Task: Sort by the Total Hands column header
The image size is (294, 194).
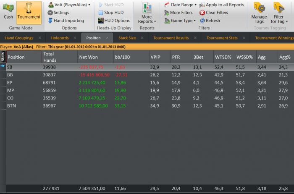Action: pos(60,57)
